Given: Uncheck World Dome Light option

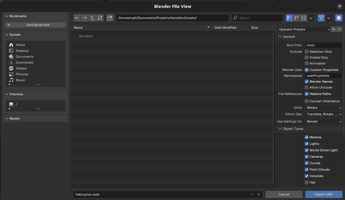Looking at the screenshot, I should [x=307, y=150].
